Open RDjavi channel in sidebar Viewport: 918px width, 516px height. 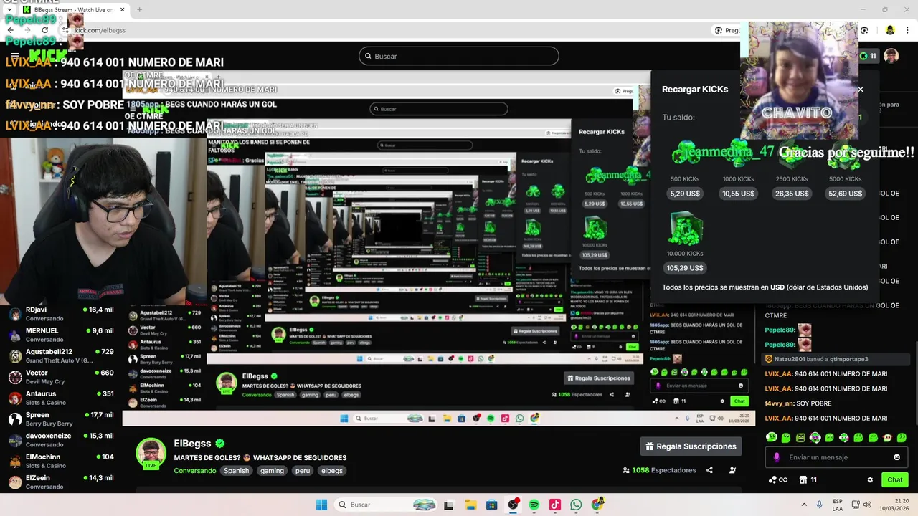(61, 314)
